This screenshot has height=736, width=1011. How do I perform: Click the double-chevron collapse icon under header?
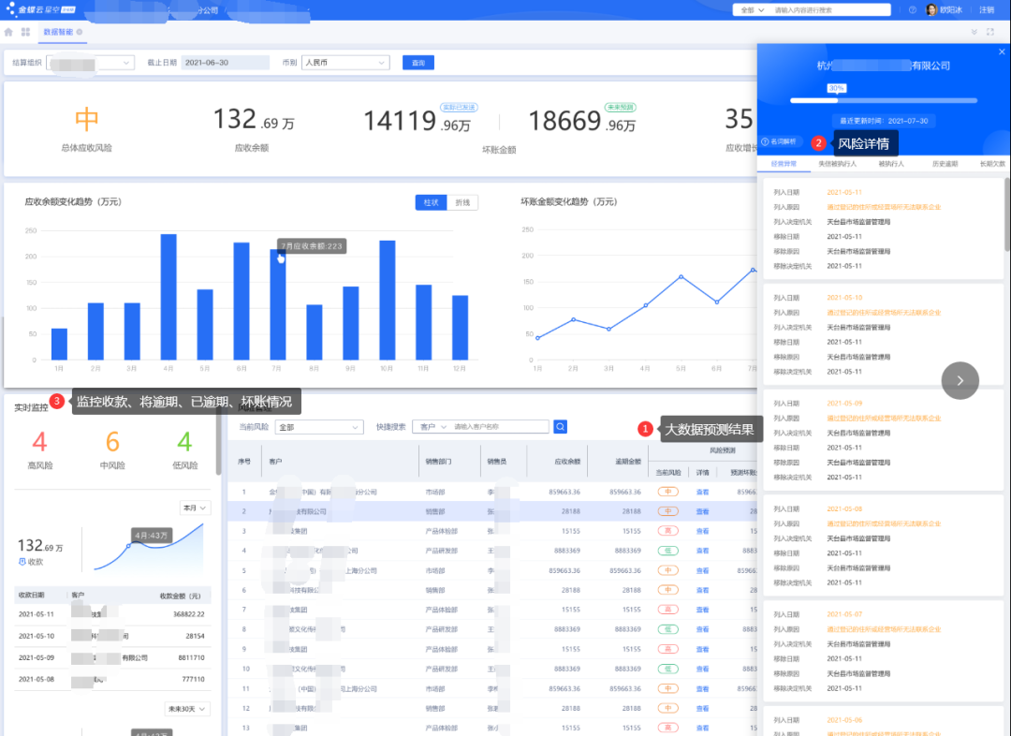[974, 32]
